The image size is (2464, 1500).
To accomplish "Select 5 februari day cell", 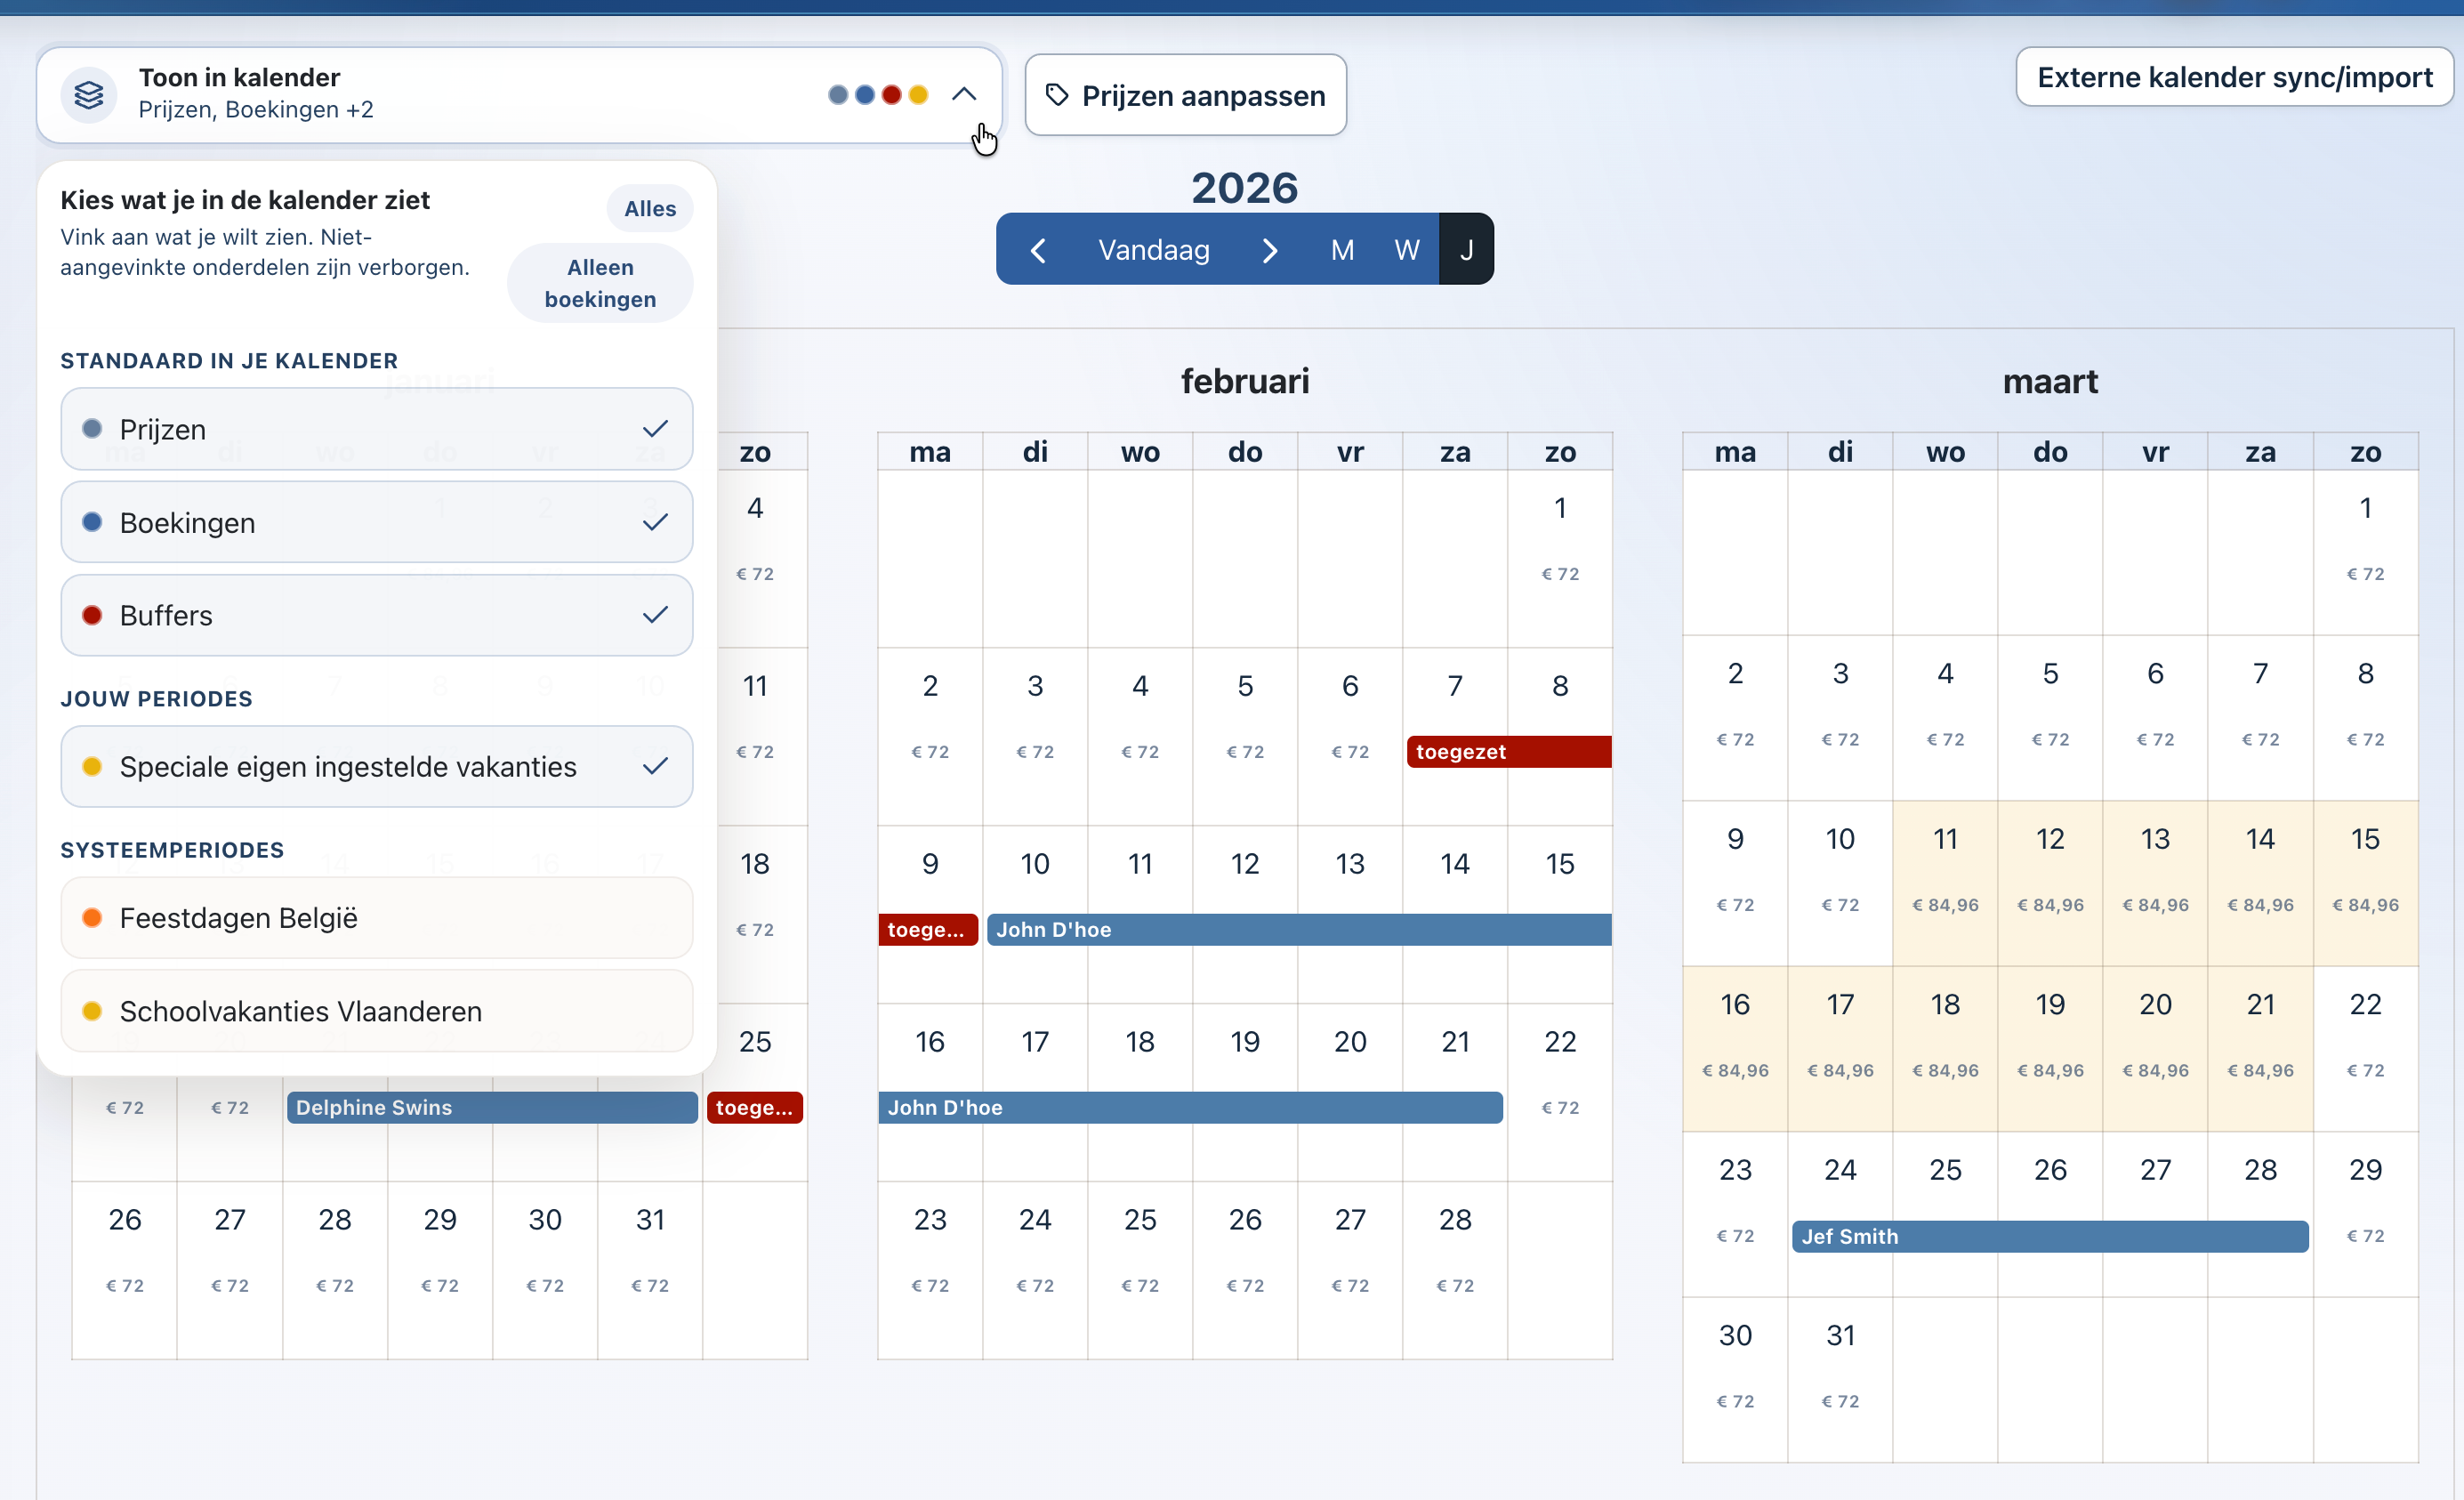I will pyautogui.click(x=1245, y=737).
